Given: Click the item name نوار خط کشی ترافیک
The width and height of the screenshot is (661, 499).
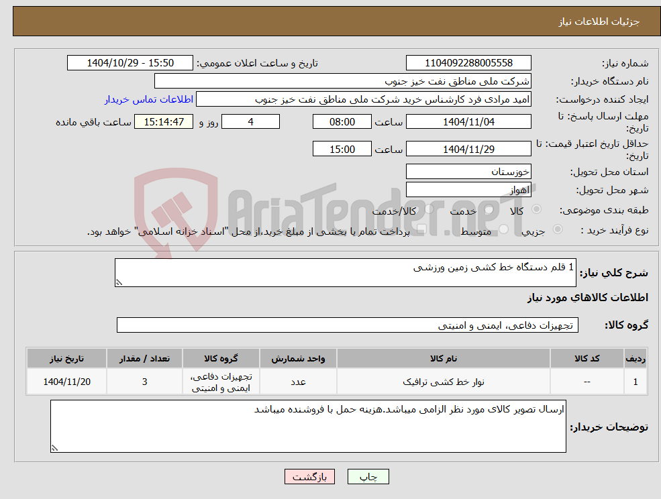Looking at the screenshot, I should [x=443, y=382].
